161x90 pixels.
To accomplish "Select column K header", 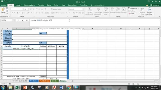I will pyautogui.click(x=93, y=29).
